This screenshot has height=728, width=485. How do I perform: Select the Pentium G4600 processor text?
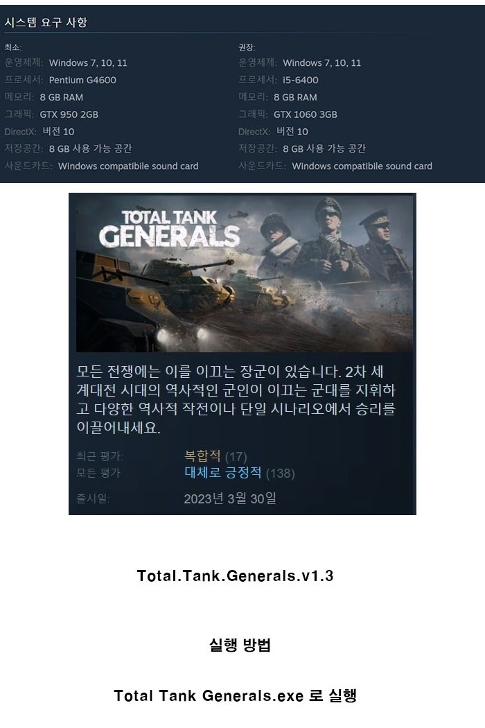[82, 80]
